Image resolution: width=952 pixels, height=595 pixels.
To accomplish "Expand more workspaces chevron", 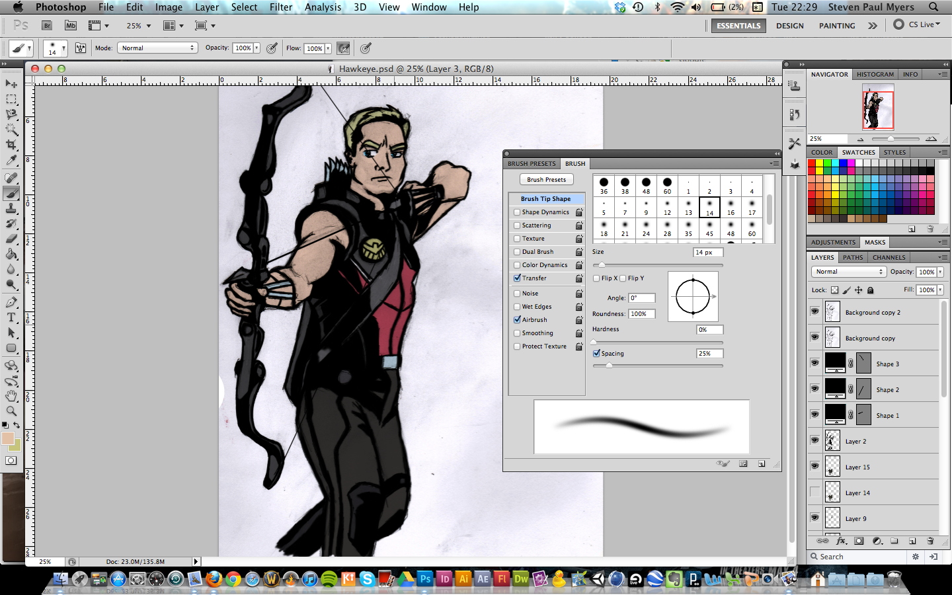I will pos(873,26).
